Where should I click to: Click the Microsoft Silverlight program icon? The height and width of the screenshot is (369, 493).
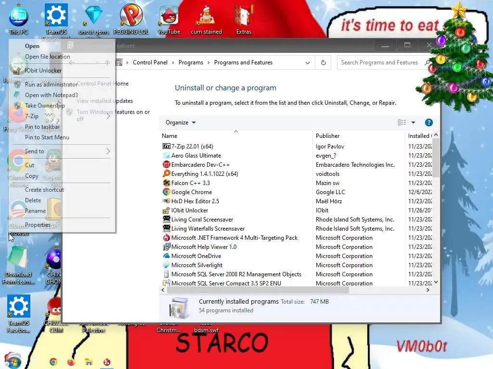click(x=166, y=265)
